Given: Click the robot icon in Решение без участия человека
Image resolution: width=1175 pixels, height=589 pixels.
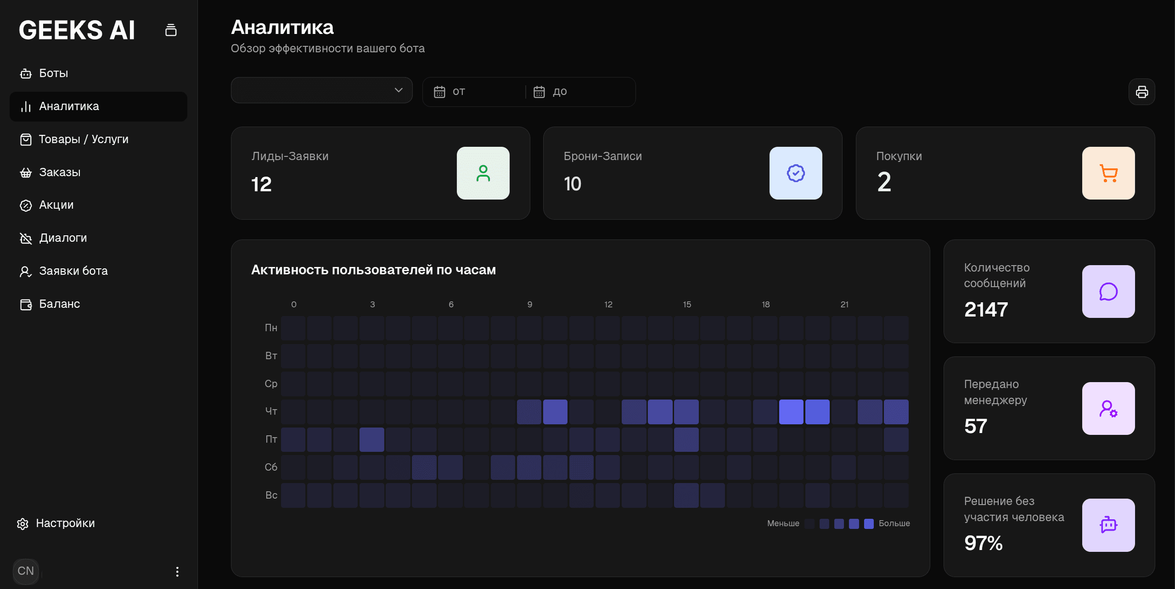Looking at the screenshot, I should click(x=1108, y=525).
